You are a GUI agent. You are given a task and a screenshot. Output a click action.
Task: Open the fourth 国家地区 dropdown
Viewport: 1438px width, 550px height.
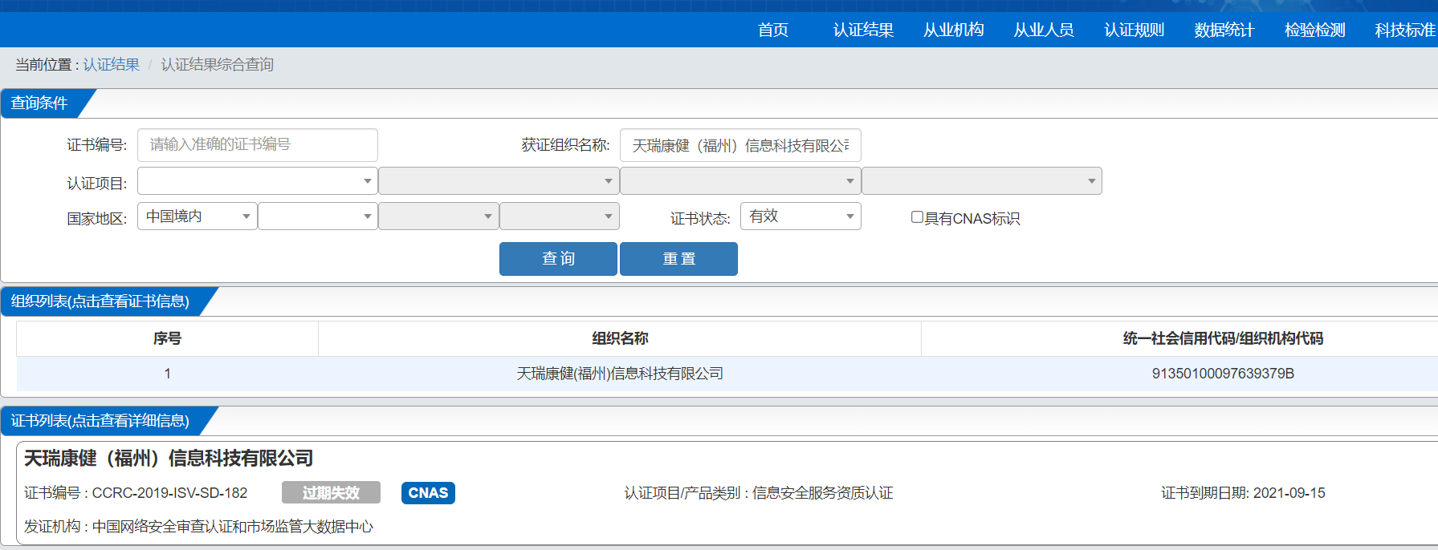coord(560,216)
